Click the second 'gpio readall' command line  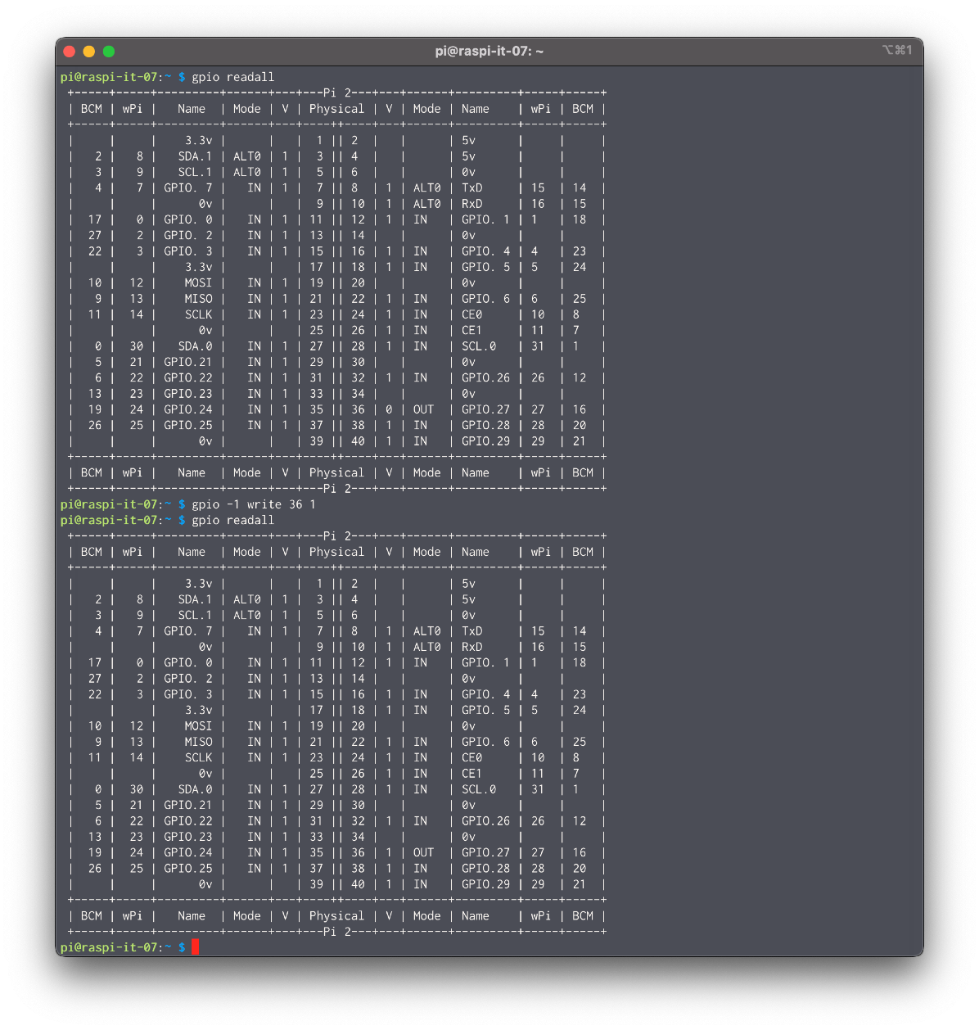232,520
